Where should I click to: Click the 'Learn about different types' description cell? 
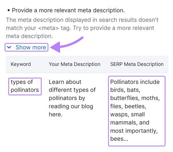tap(72, 98)
